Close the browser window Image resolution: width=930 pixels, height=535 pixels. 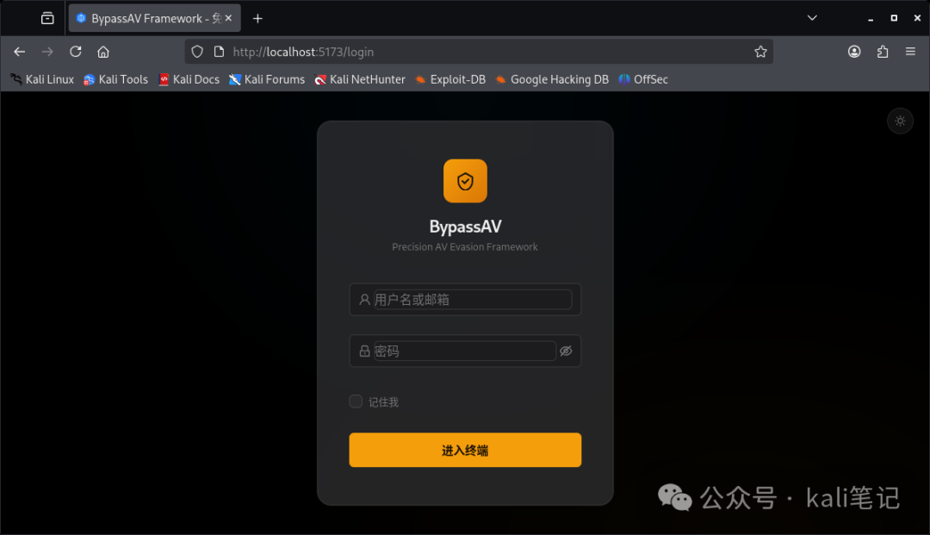(917, 18)
